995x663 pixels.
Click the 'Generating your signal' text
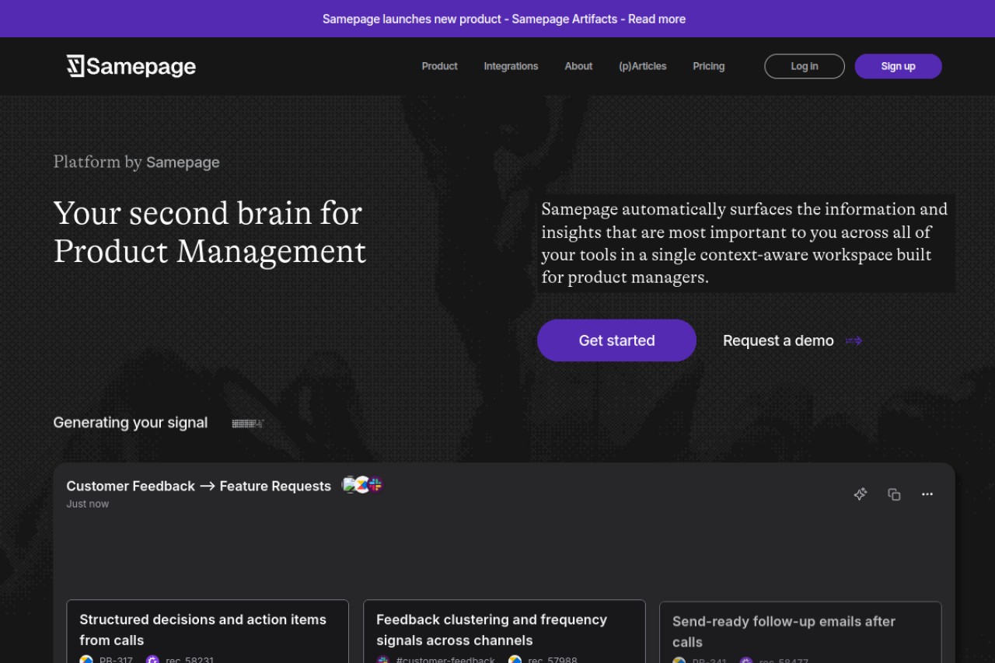131,423
